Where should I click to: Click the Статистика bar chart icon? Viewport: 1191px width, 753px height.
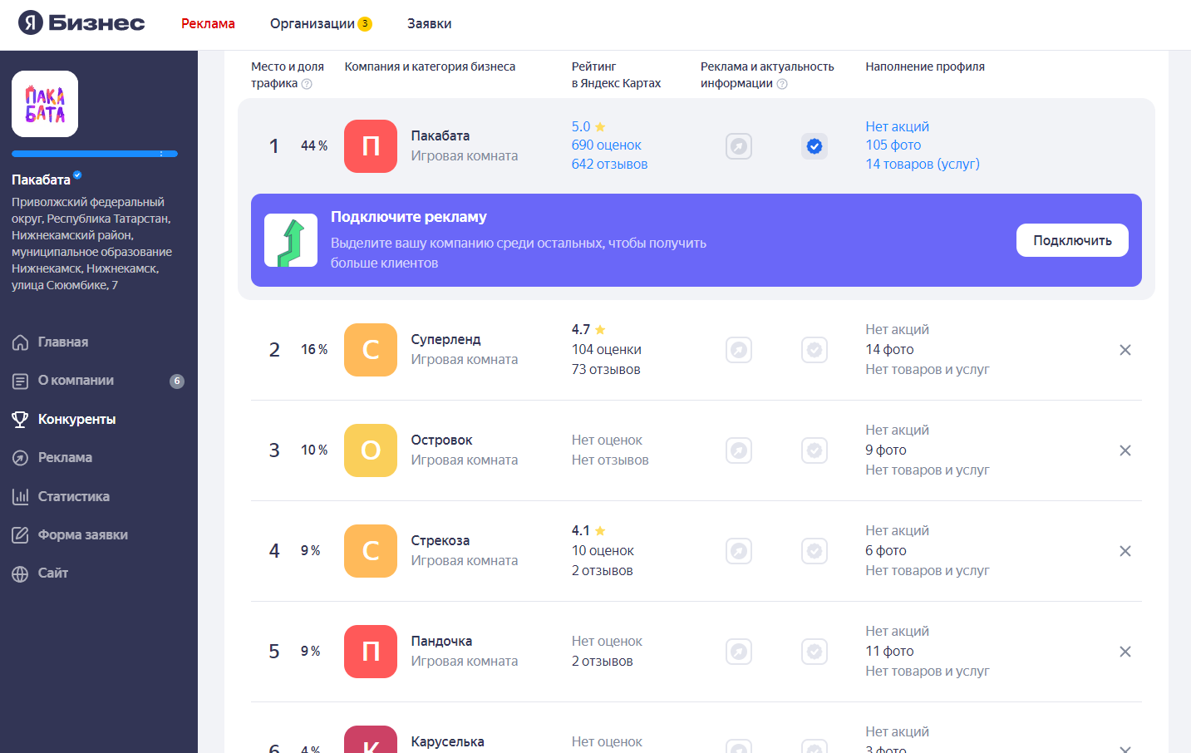21,496
